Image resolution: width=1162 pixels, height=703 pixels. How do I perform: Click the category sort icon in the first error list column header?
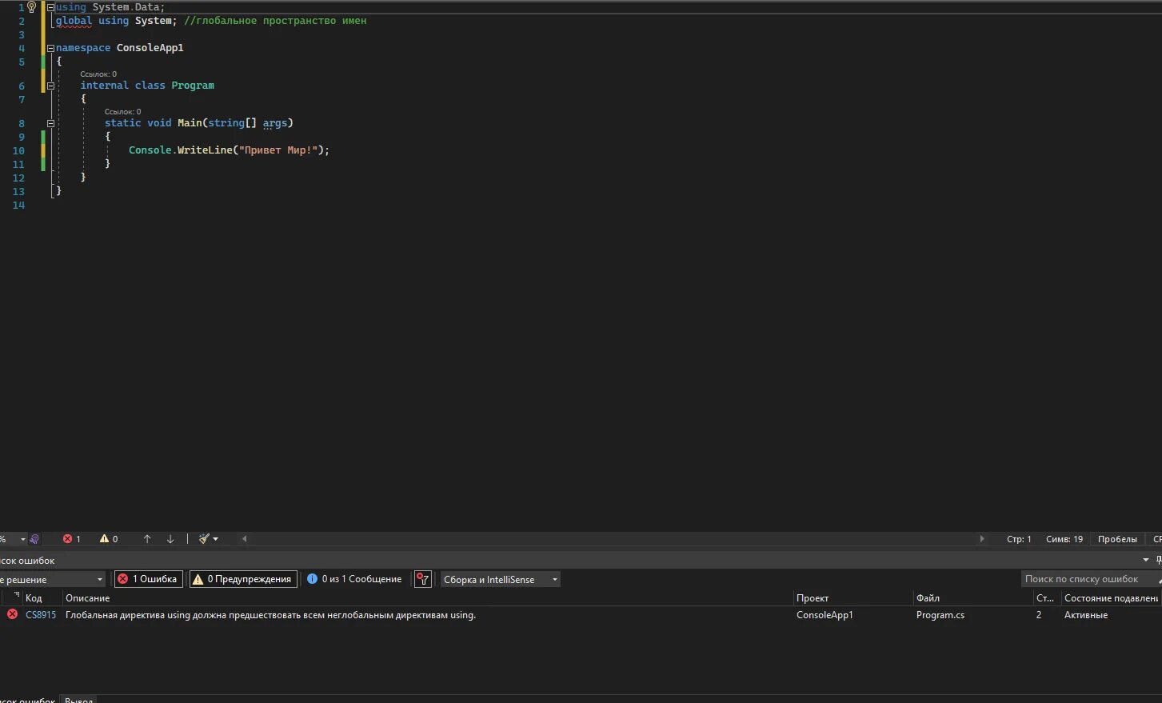tap(16, 597)
